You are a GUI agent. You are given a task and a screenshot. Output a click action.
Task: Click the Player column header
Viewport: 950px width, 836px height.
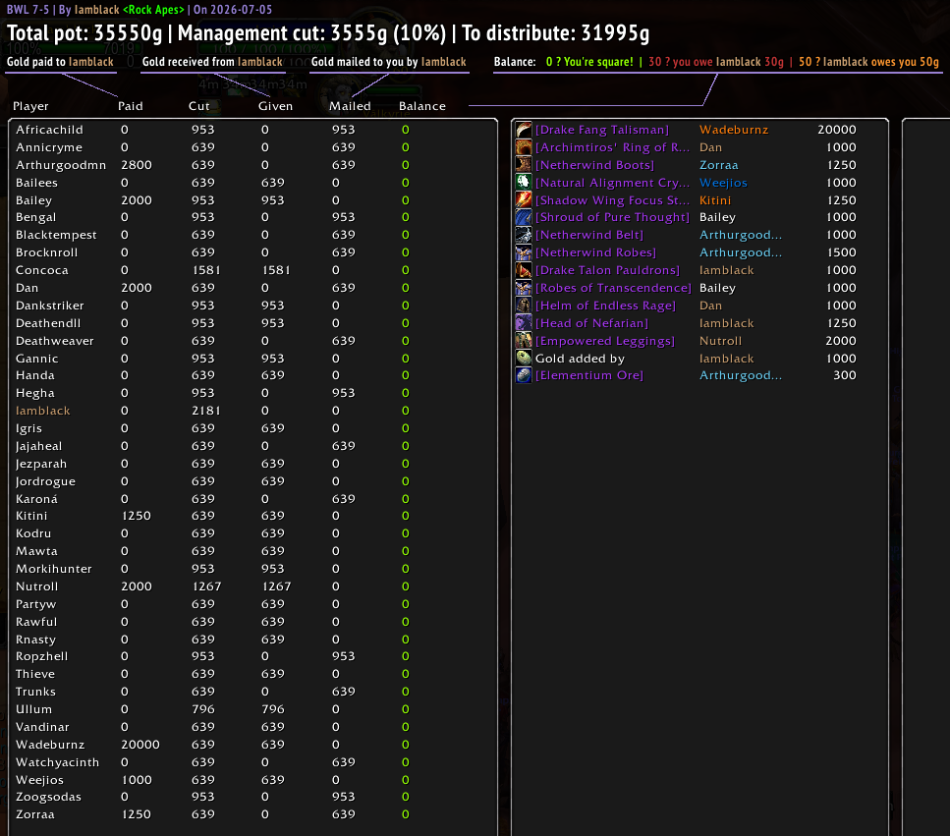[x=30, y=106]
